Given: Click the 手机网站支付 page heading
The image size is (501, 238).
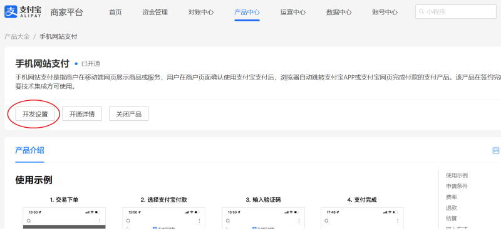Looking at the screenshot, I should click(x=42, y=64).
